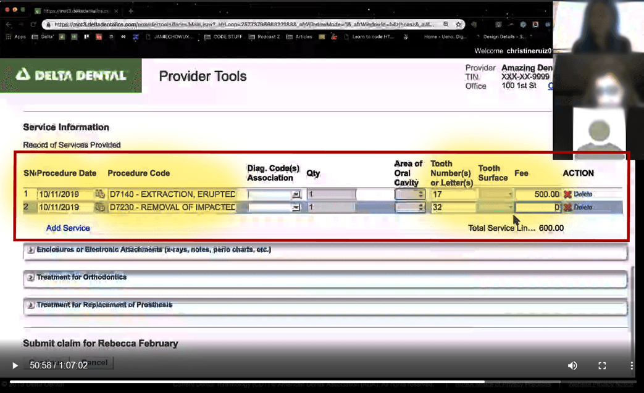Viewport: 644px width, 393px height.
Task: Open the Articles bookmark folder
Action: [299, 37]
